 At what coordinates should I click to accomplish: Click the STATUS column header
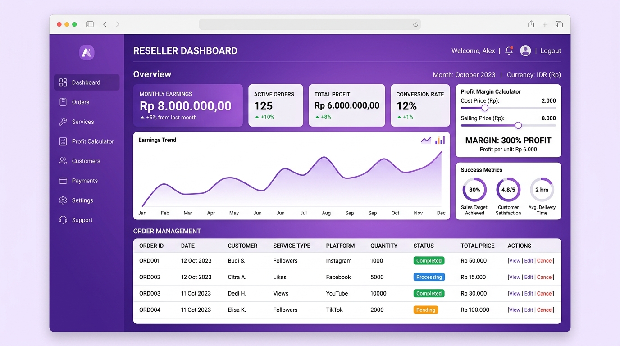coord(424,246)
